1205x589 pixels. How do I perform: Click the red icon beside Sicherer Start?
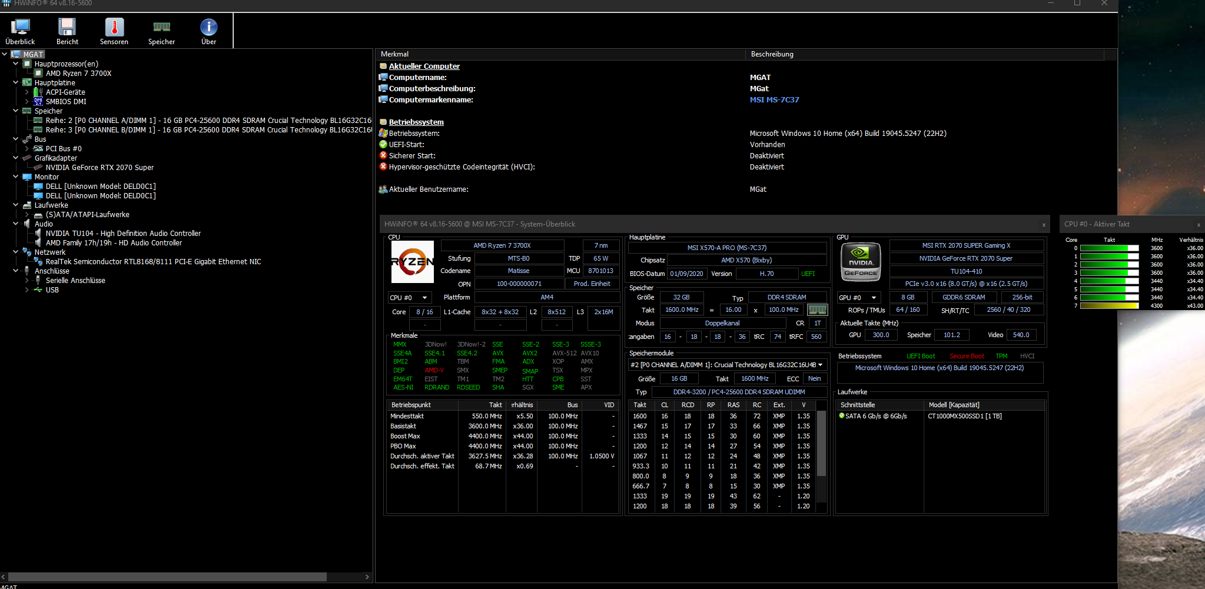pyautogui.click(x=383, y=156)
